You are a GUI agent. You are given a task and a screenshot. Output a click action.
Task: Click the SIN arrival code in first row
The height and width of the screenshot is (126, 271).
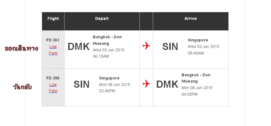click(x=170, y=47)
